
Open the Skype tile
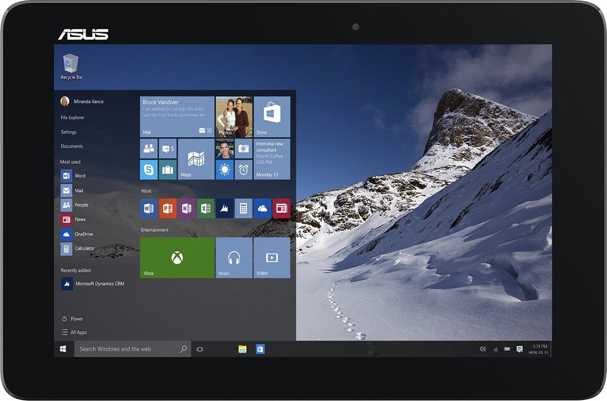click(149, 170)
